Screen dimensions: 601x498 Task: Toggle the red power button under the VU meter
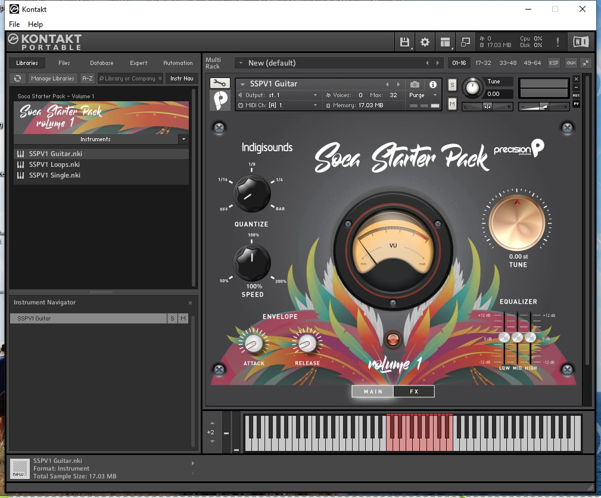393,340
